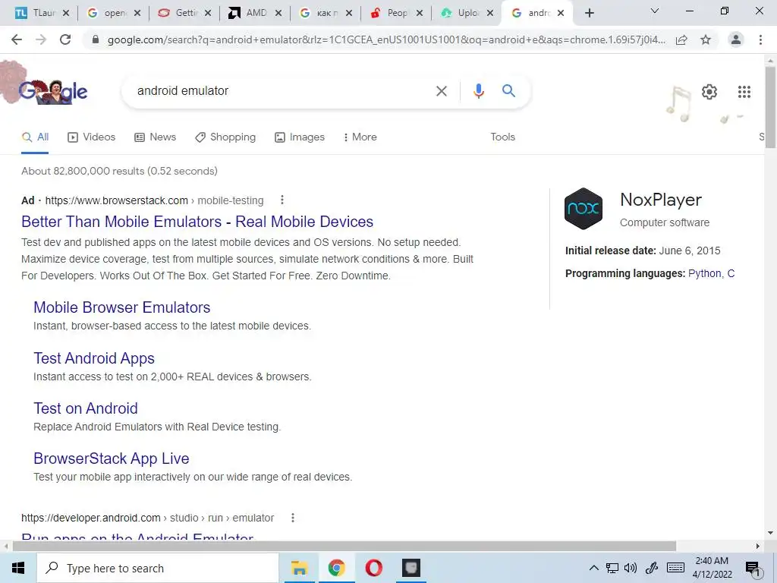777x583 pixels.
Task: Open Google quick settings gear icon
Action: tap(709, 92)
